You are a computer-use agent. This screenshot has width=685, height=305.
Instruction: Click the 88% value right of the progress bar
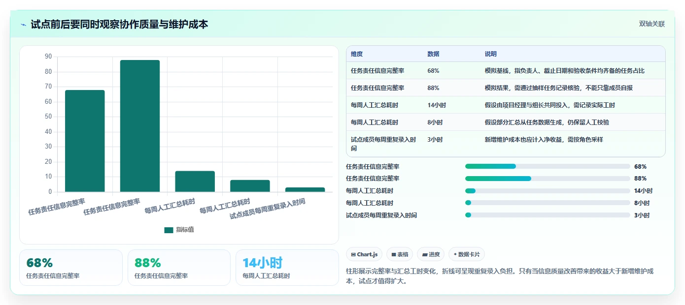coord(640,179)
